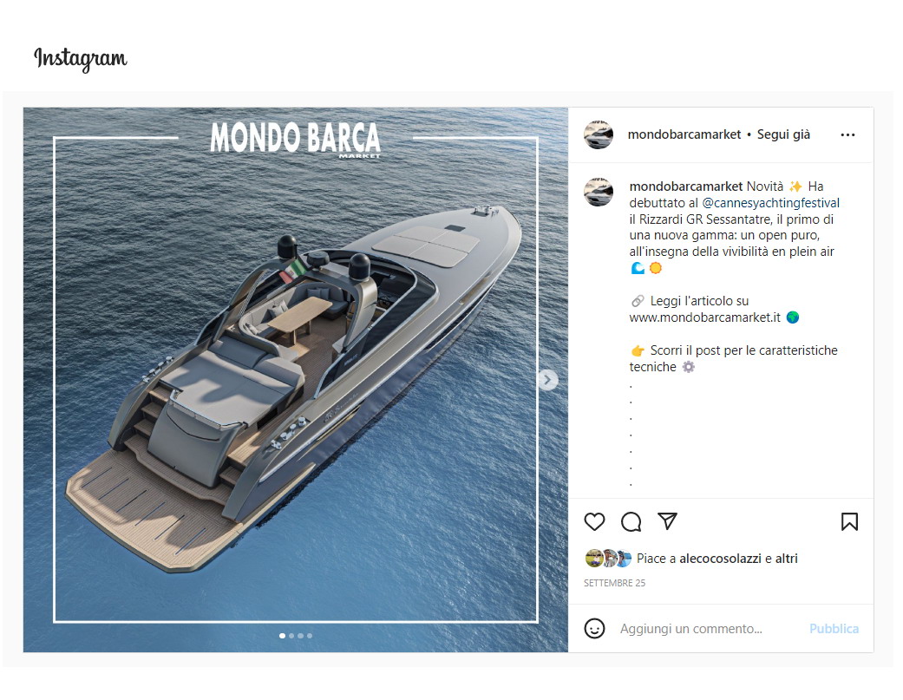Screen dimensions: 903x700
Task: Open the three-dot more options menu
Action: coord(847,134)
